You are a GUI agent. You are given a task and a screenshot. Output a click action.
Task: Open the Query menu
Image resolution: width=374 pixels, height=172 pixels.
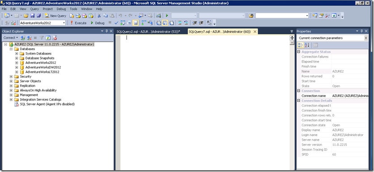point(34,9)
